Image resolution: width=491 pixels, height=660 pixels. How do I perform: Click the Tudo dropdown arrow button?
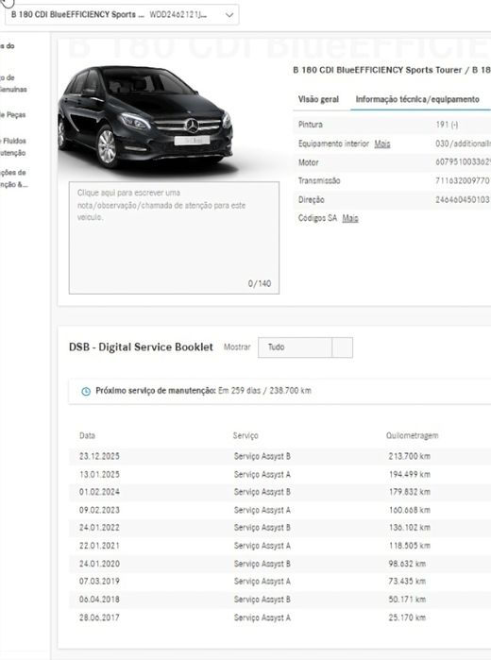point(343,347)
